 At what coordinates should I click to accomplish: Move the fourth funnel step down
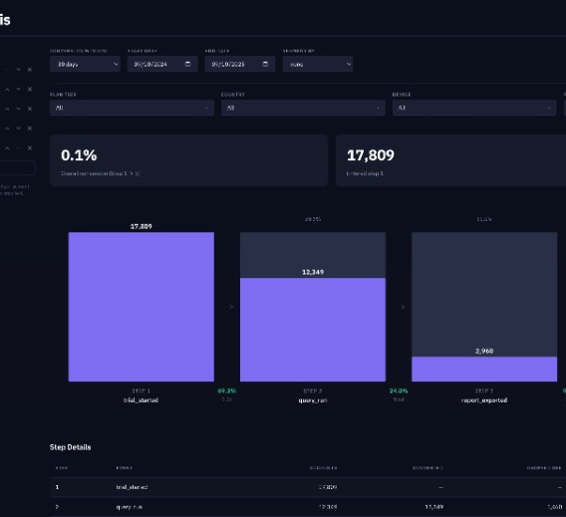click(18, 129)
